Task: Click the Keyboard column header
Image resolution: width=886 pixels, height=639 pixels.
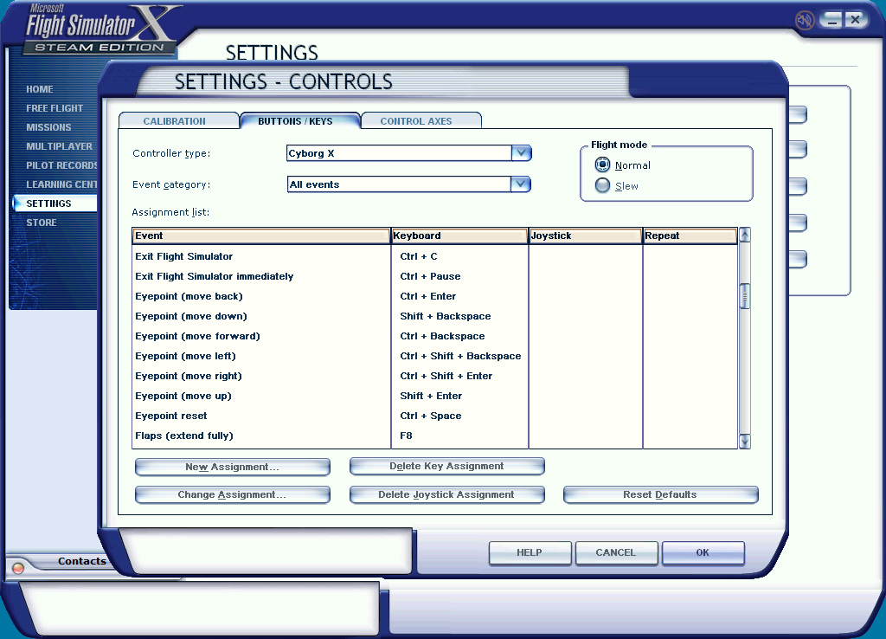Action: point(459,236)
